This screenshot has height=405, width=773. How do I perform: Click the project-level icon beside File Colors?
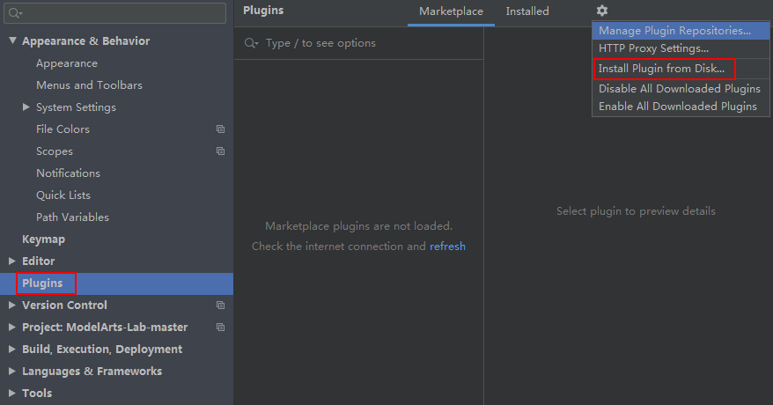click(220, 129)
